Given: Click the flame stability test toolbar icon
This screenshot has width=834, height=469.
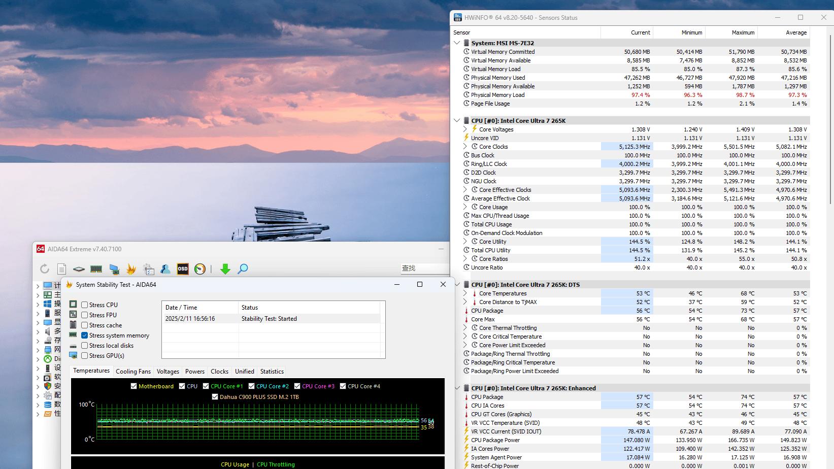Looking at the screenshot, I should 131,269.
